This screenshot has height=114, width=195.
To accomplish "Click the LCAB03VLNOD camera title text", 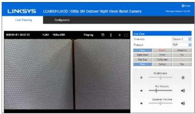I will point(92,11).
